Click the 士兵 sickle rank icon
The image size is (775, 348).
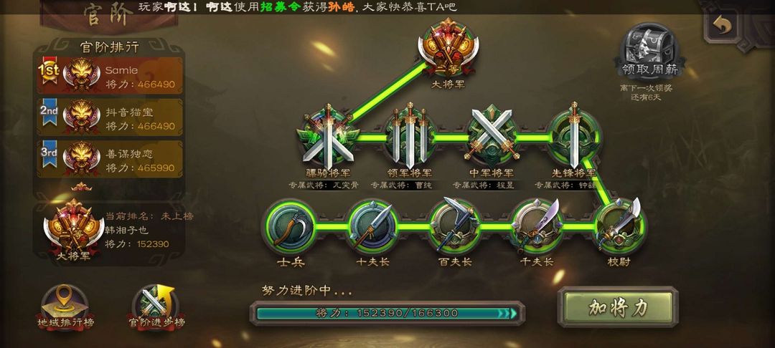click(290, 227)
